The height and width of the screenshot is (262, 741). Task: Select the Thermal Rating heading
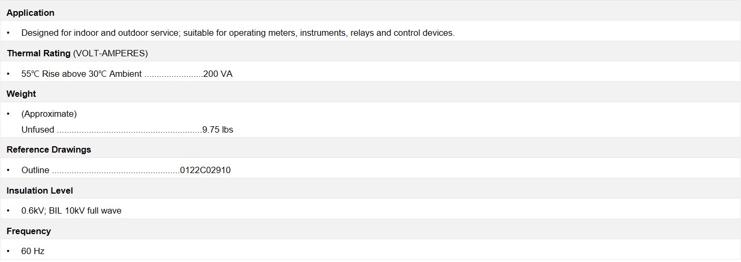38,53
